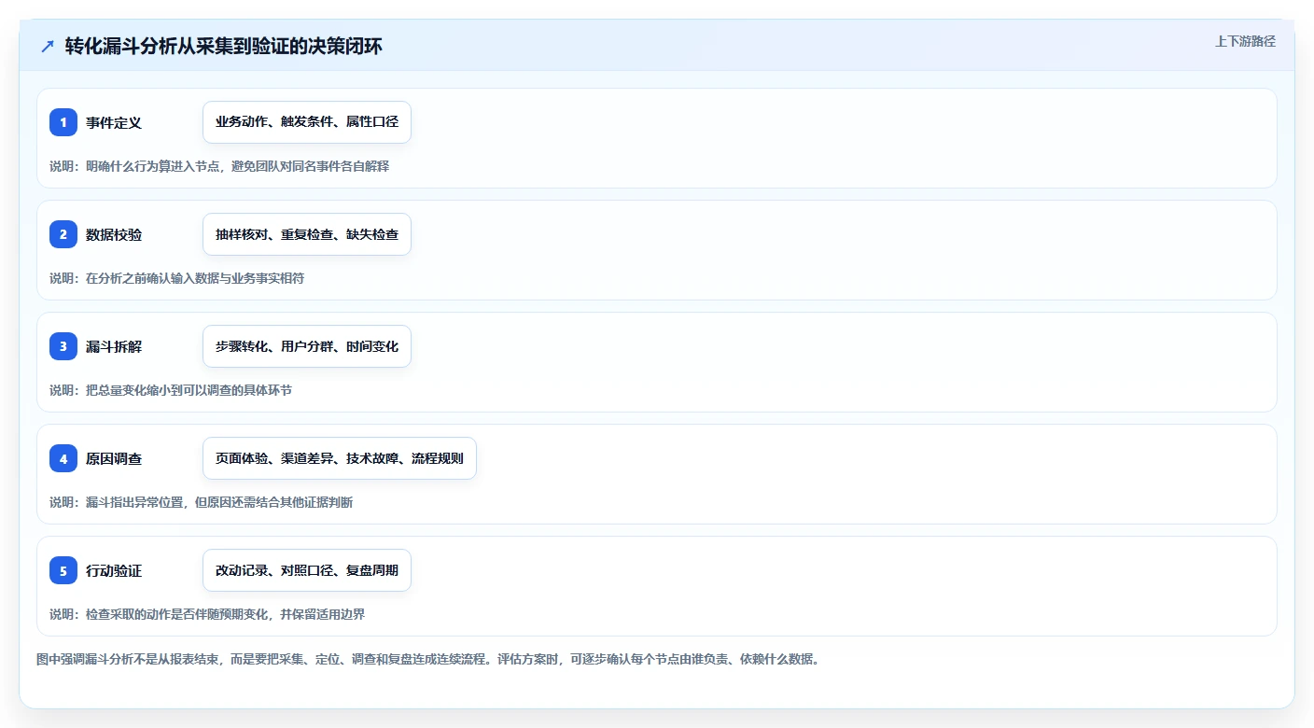Click the 页面体验、渠道差异、技术故障、流程规则 chip
Viewport: 1314px width, 728px height.
coord(340,458)
